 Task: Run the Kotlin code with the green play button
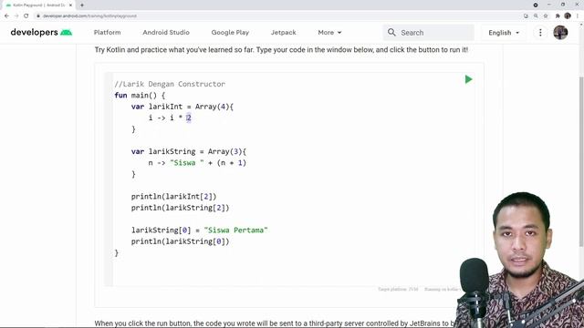pos(468,79)
